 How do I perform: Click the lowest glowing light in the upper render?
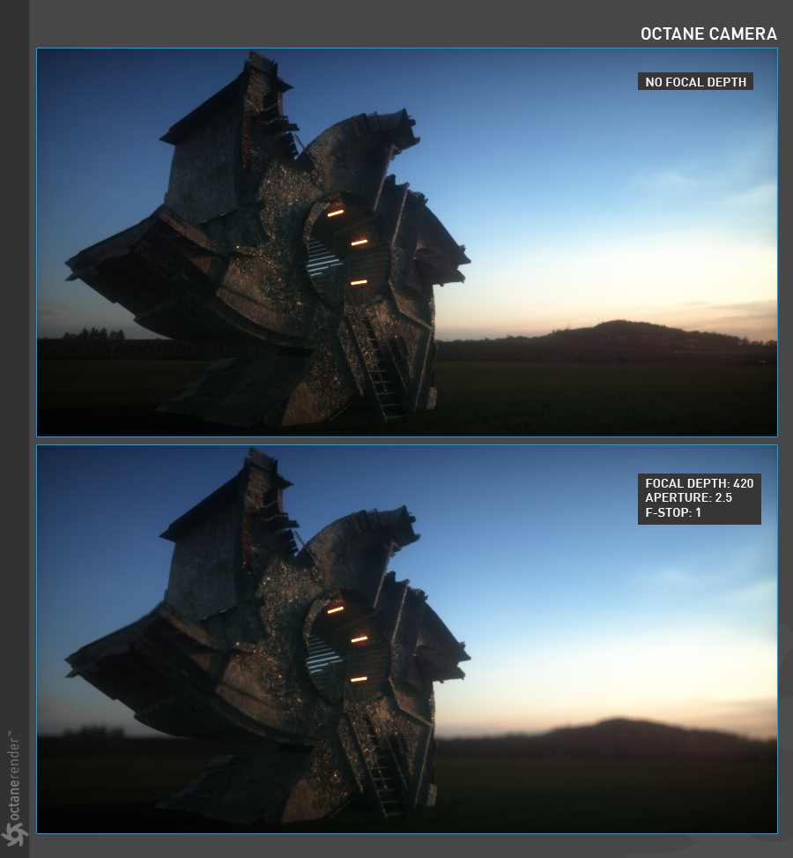[358, 282]
